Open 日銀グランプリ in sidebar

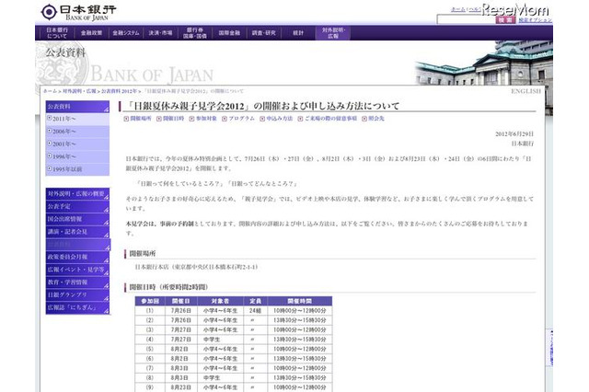click(x=77, y=294)
